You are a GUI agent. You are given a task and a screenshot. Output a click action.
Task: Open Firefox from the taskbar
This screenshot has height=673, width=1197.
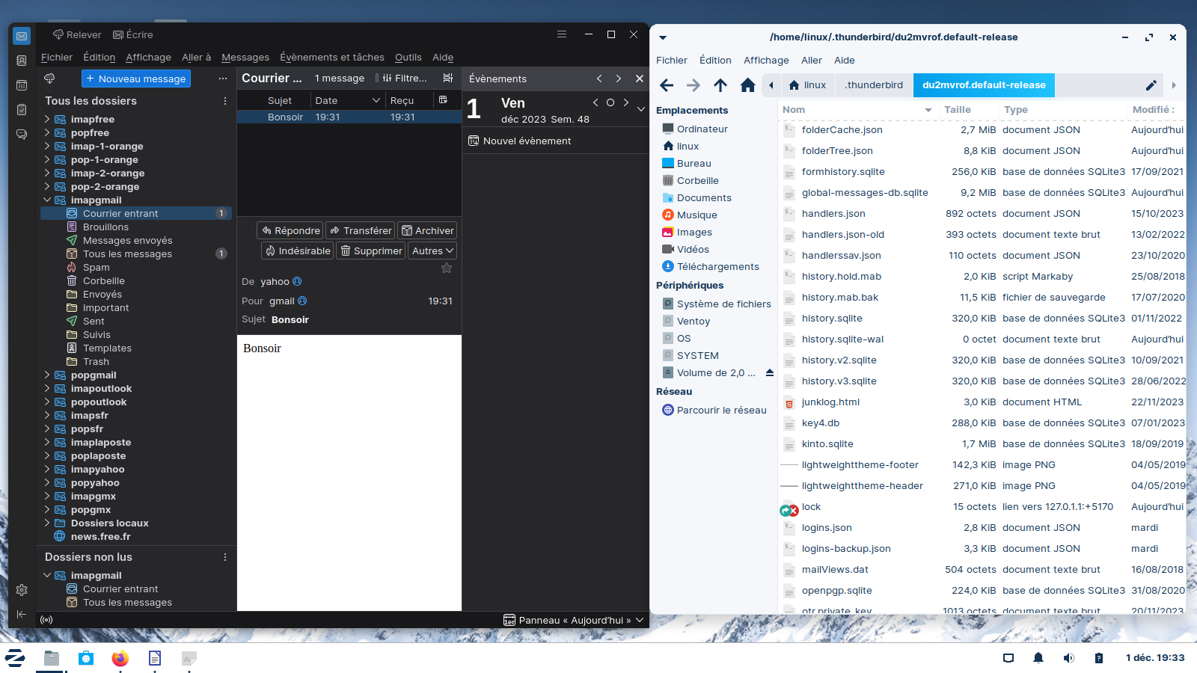(x=120, y=658)
